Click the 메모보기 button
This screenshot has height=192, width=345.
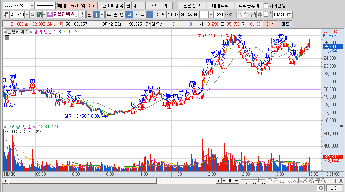[x=159, y=6]
